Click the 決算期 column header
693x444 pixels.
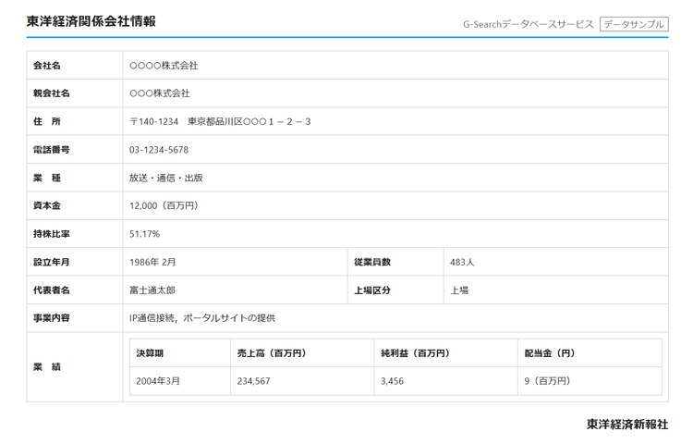[150, 353]
